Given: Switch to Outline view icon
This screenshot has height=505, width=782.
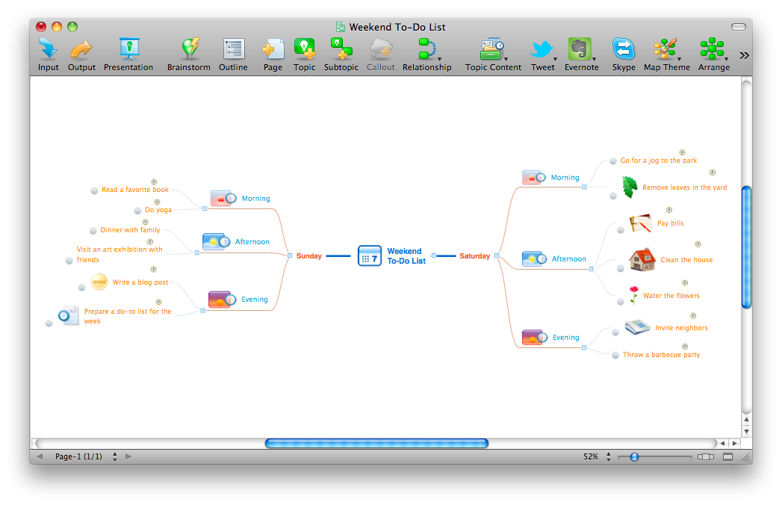Looking at the screenshot, I should coord(233,49).
